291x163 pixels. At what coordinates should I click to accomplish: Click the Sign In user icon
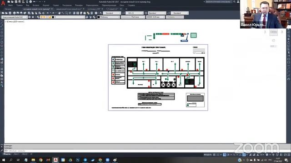pos(238,2)
